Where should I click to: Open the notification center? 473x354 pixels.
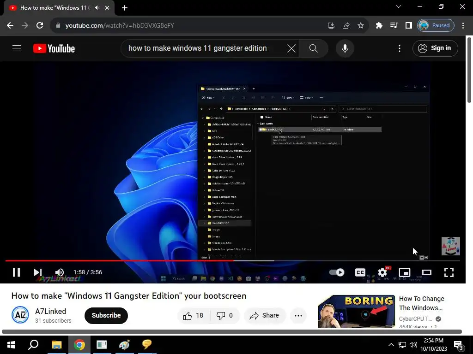458,345
